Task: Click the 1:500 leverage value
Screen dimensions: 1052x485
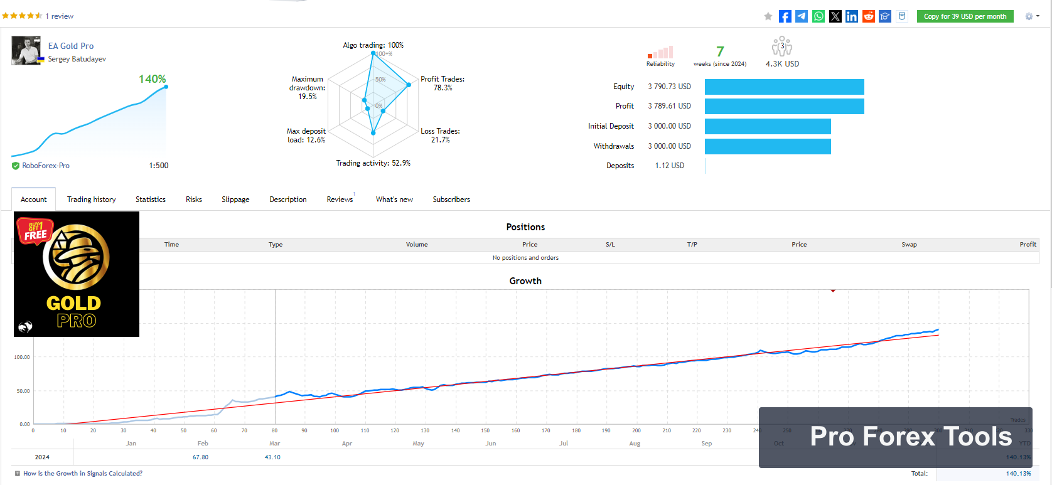Action: (159, 166)
